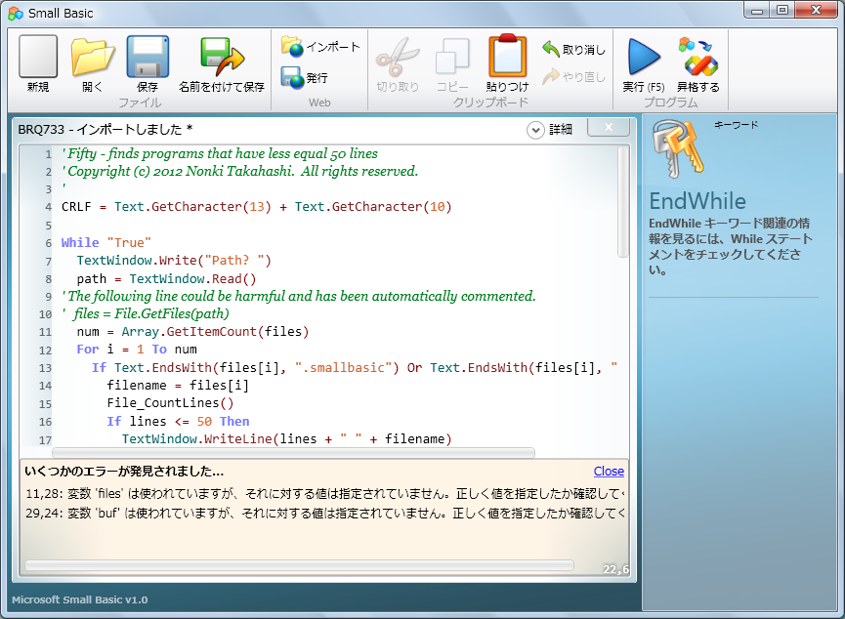Minimize the Small Basic window
Viewport: 845px width, 619px height.
coord(757,10)
